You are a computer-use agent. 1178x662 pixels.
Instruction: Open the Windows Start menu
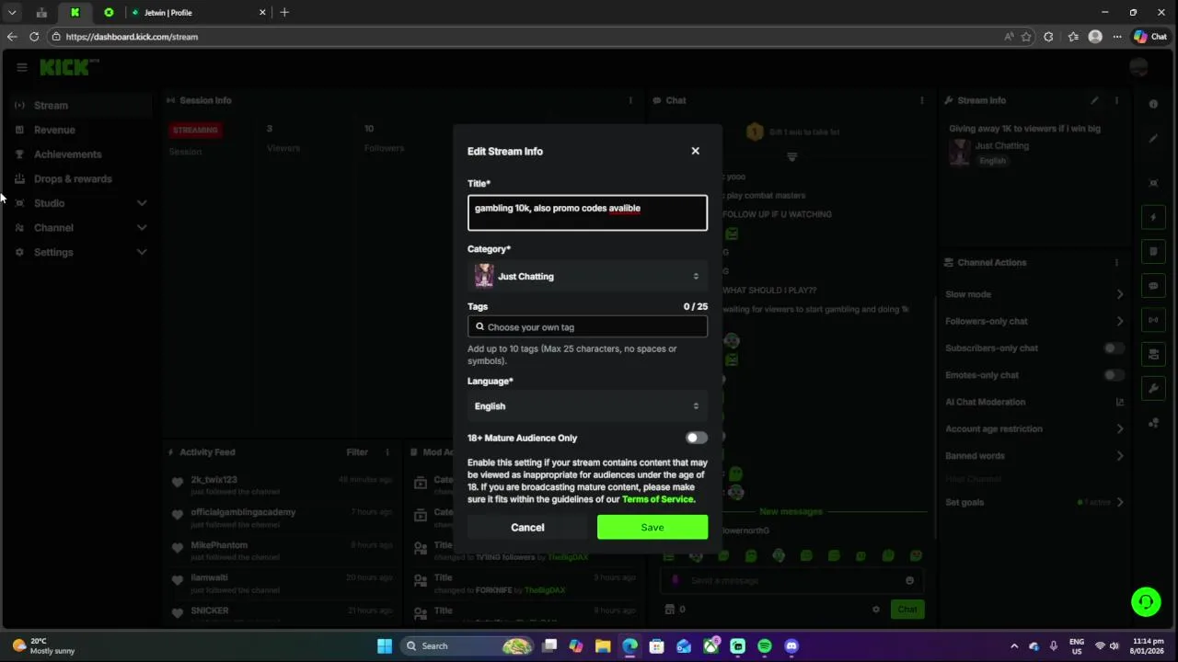(x=385, y=646)
